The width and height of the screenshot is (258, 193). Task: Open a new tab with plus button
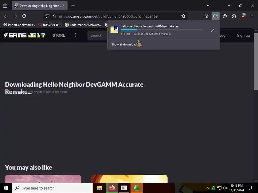[x=73, y=6]
